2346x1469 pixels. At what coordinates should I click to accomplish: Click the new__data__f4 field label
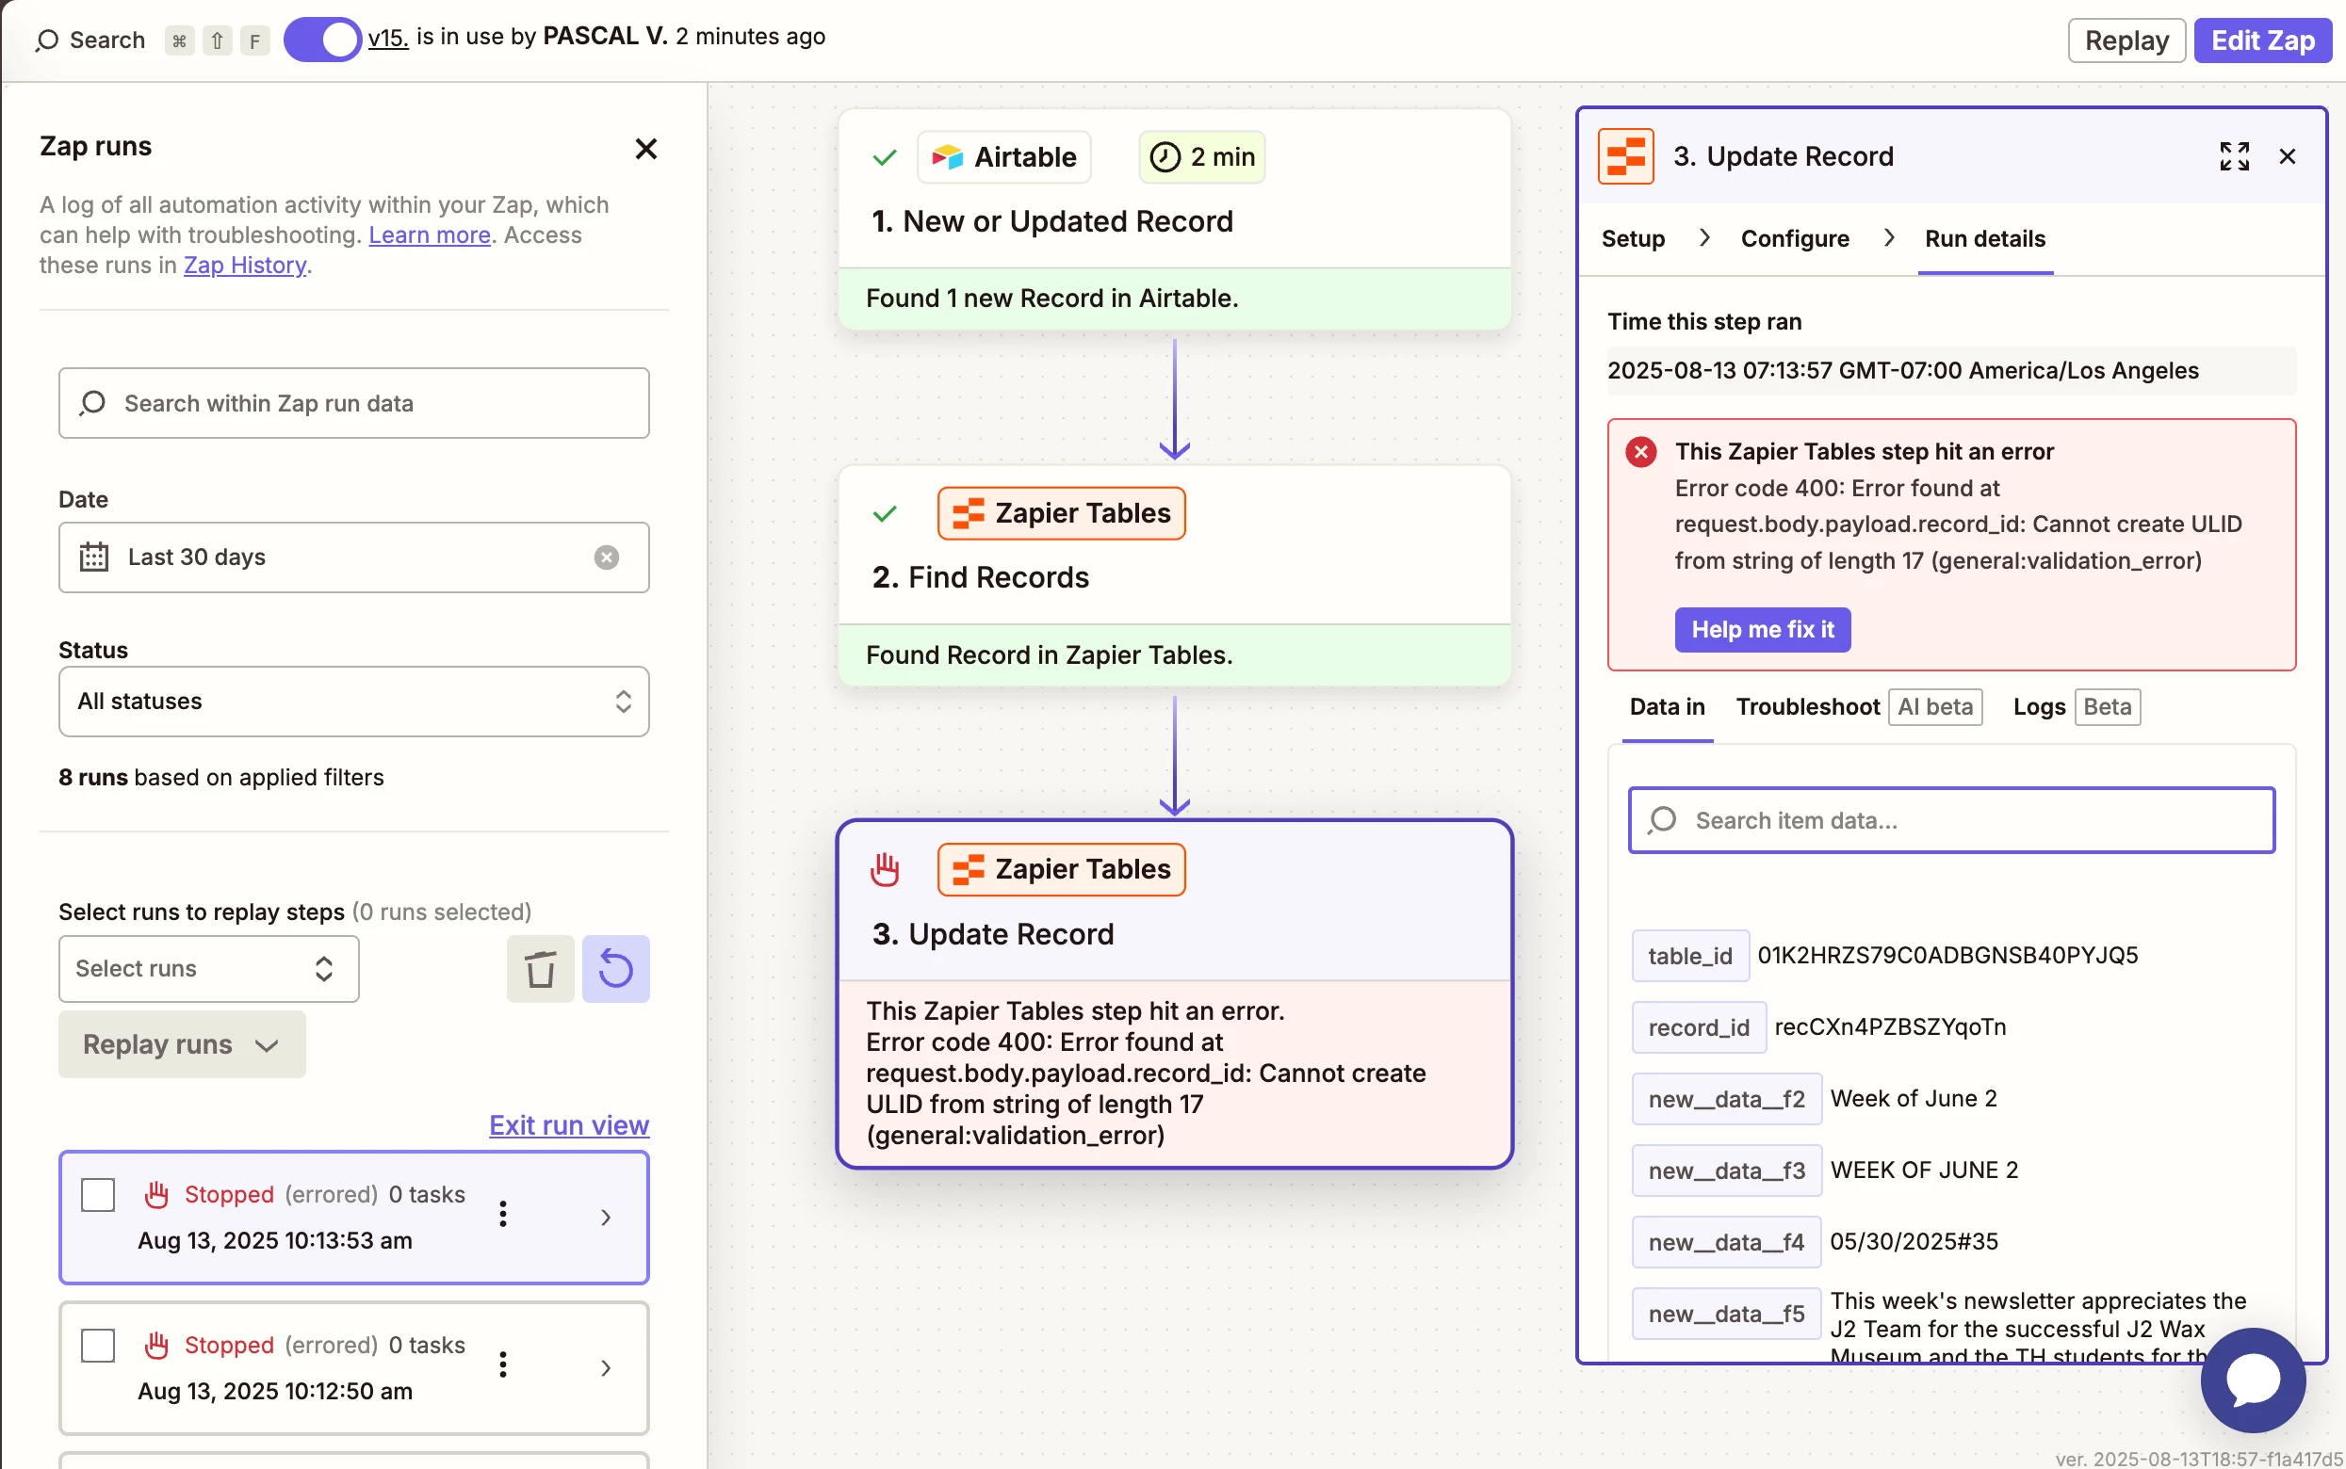(1727, 1243)
